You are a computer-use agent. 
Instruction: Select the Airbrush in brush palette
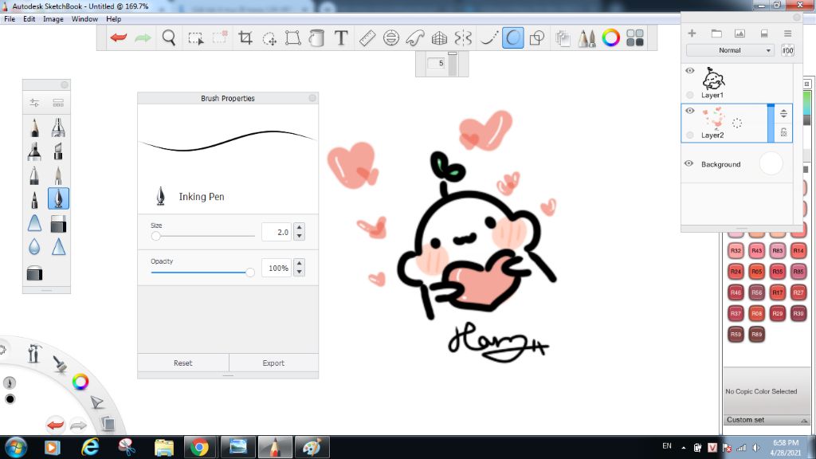[x=58, y=127]
